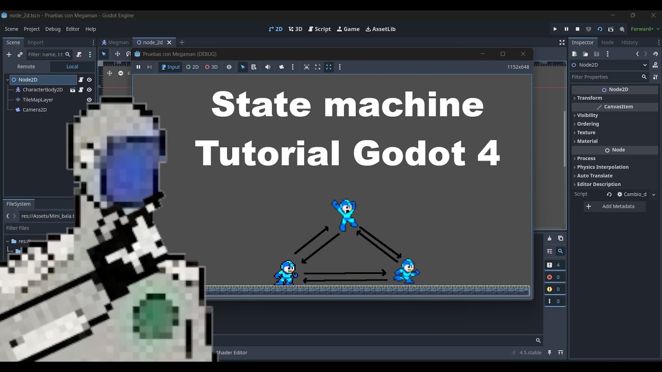
Task: Click the Add Metadata button
Action: click(x=614, y=206)
